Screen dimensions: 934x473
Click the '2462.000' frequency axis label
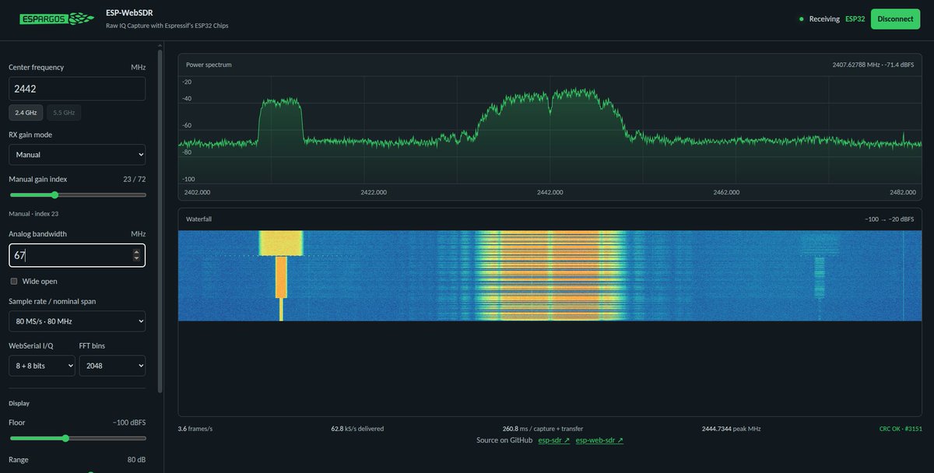[x=725, y=191]
